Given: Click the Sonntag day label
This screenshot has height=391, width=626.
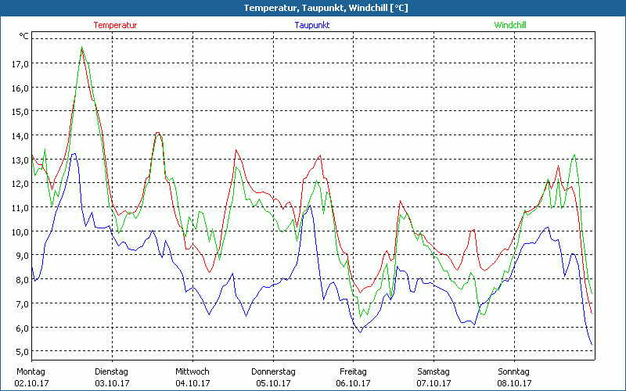Looking at the screenshot, I should tap(514, 372).
